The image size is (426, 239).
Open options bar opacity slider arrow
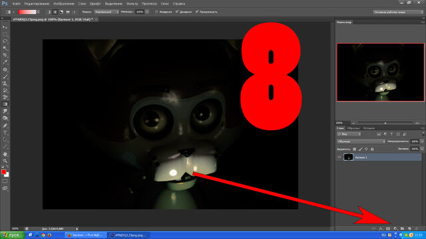147,12
